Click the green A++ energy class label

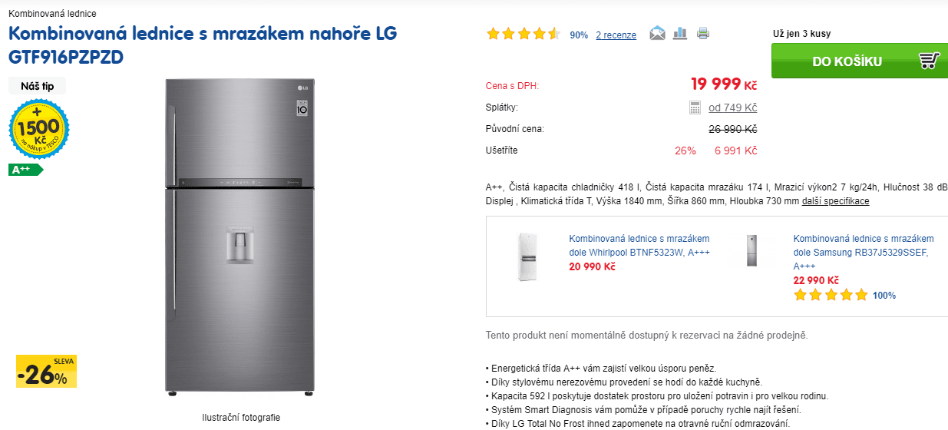point(25,170)
